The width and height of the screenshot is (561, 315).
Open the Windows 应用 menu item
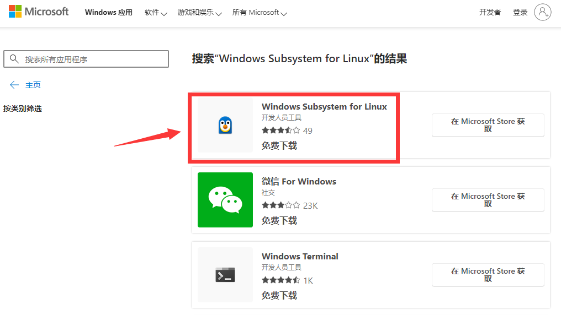pos(108,13)
